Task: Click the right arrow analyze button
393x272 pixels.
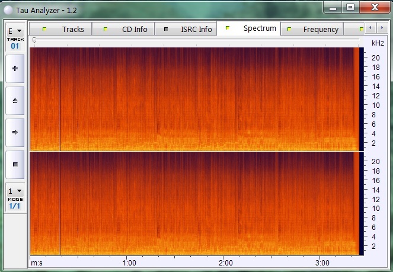Action: (x=15, y=132)
